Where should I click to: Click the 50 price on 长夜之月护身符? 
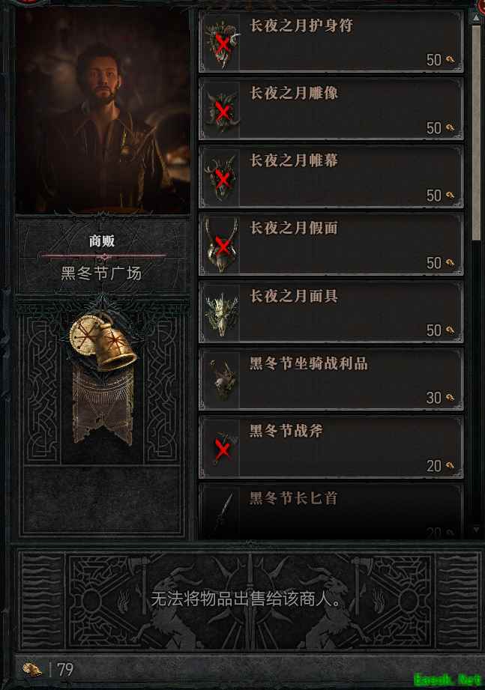[x=433, y=60]
